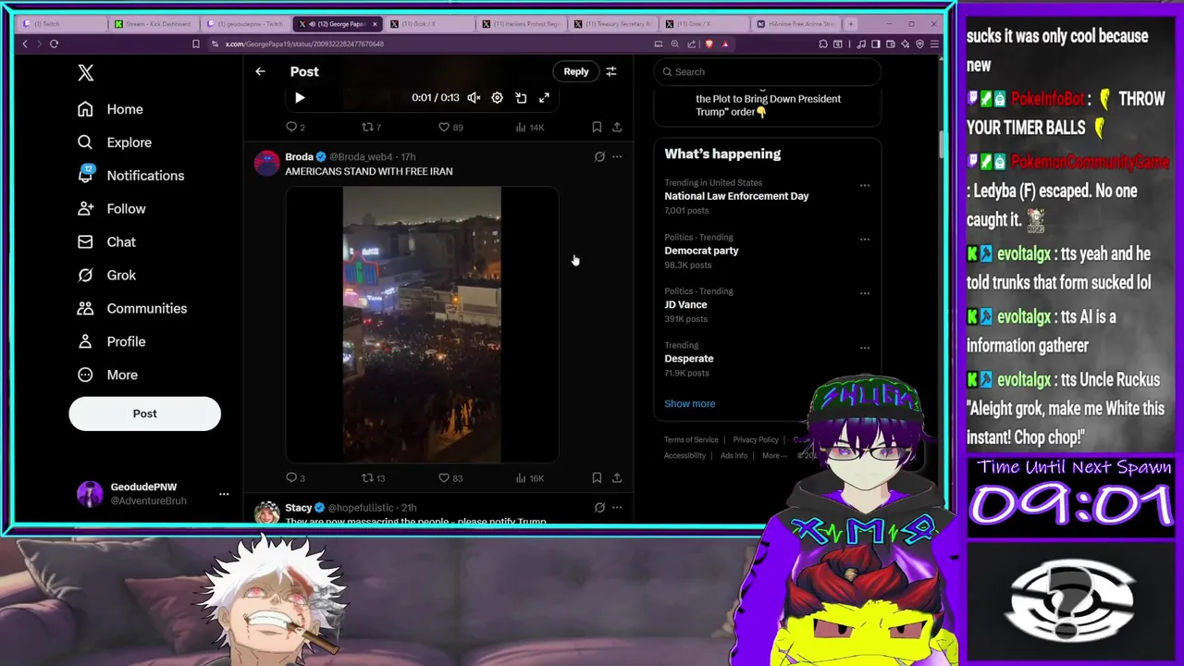Open Chat in the sidebar
This screenshot has height=666, width=1184.
click(106, 242)
